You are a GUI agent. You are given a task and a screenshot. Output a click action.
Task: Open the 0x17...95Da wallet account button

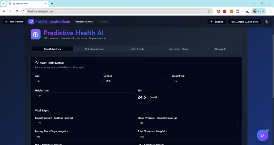tap(245, 22)
